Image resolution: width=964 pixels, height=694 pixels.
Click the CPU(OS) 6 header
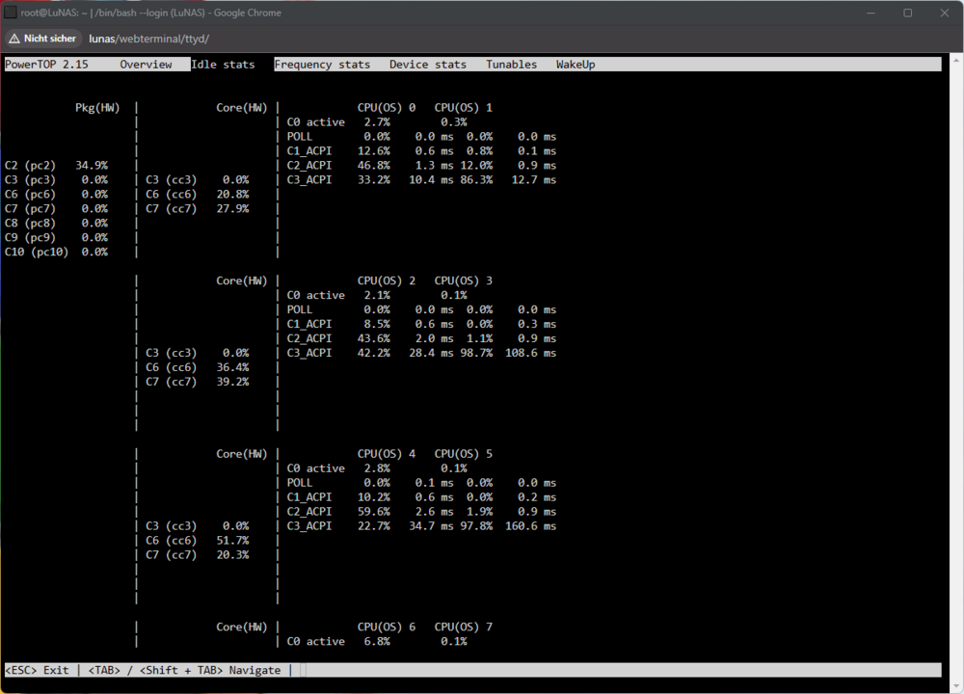(387, 627)
